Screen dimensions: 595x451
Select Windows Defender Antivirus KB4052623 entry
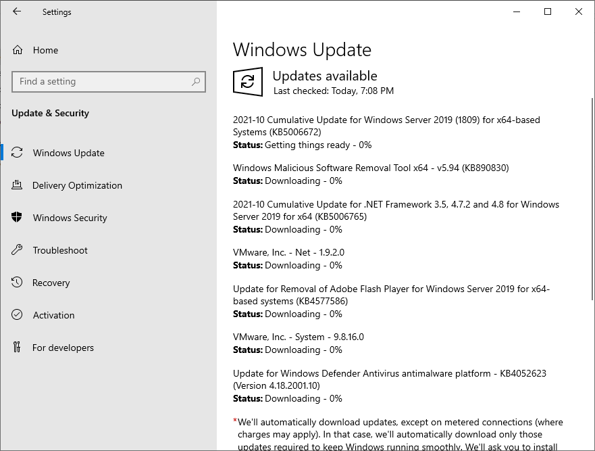389,379
